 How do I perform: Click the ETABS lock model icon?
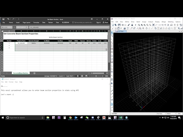point(132,25)
